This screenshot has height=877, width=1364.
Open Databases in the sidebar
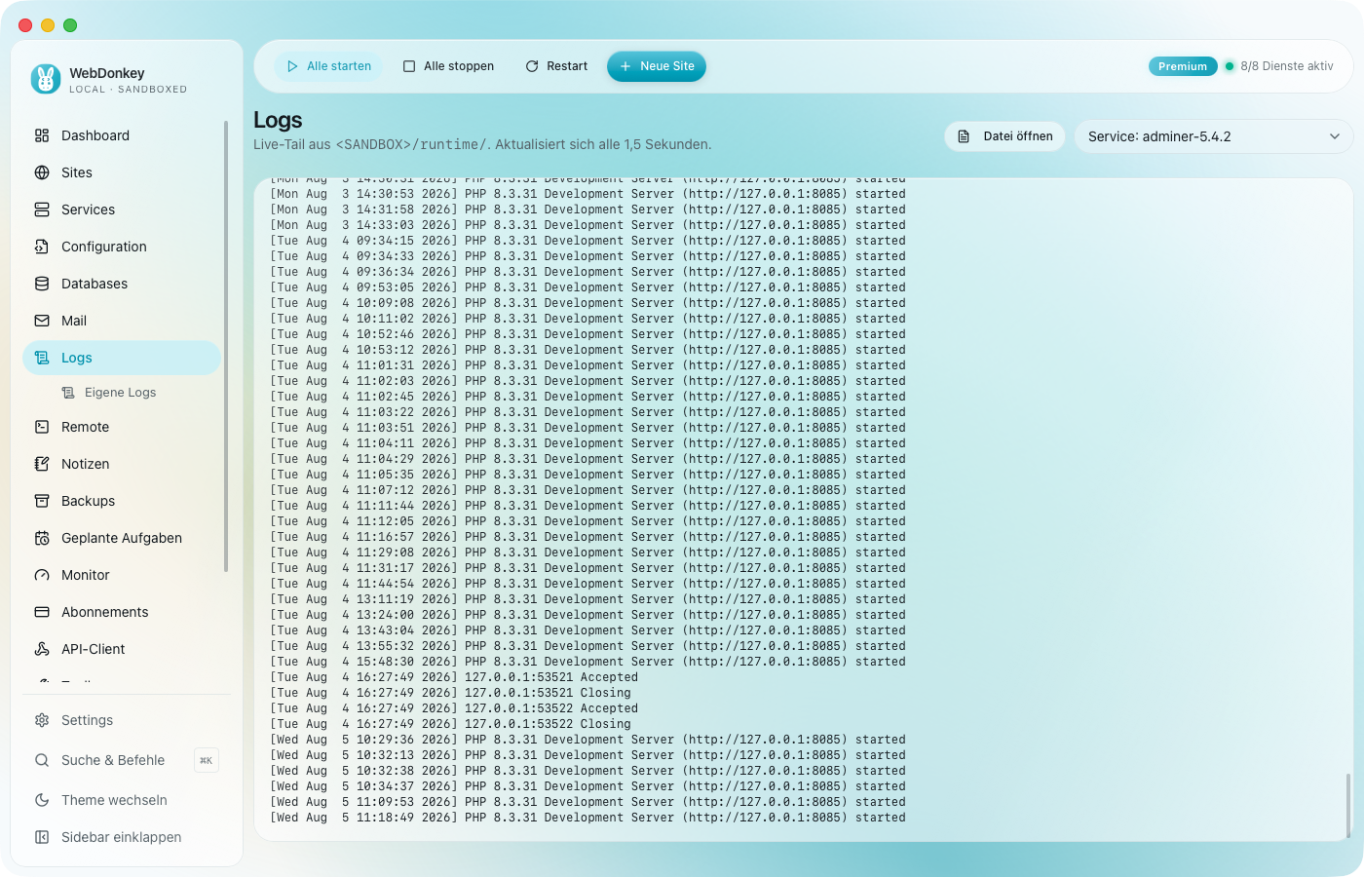[122, 284]
